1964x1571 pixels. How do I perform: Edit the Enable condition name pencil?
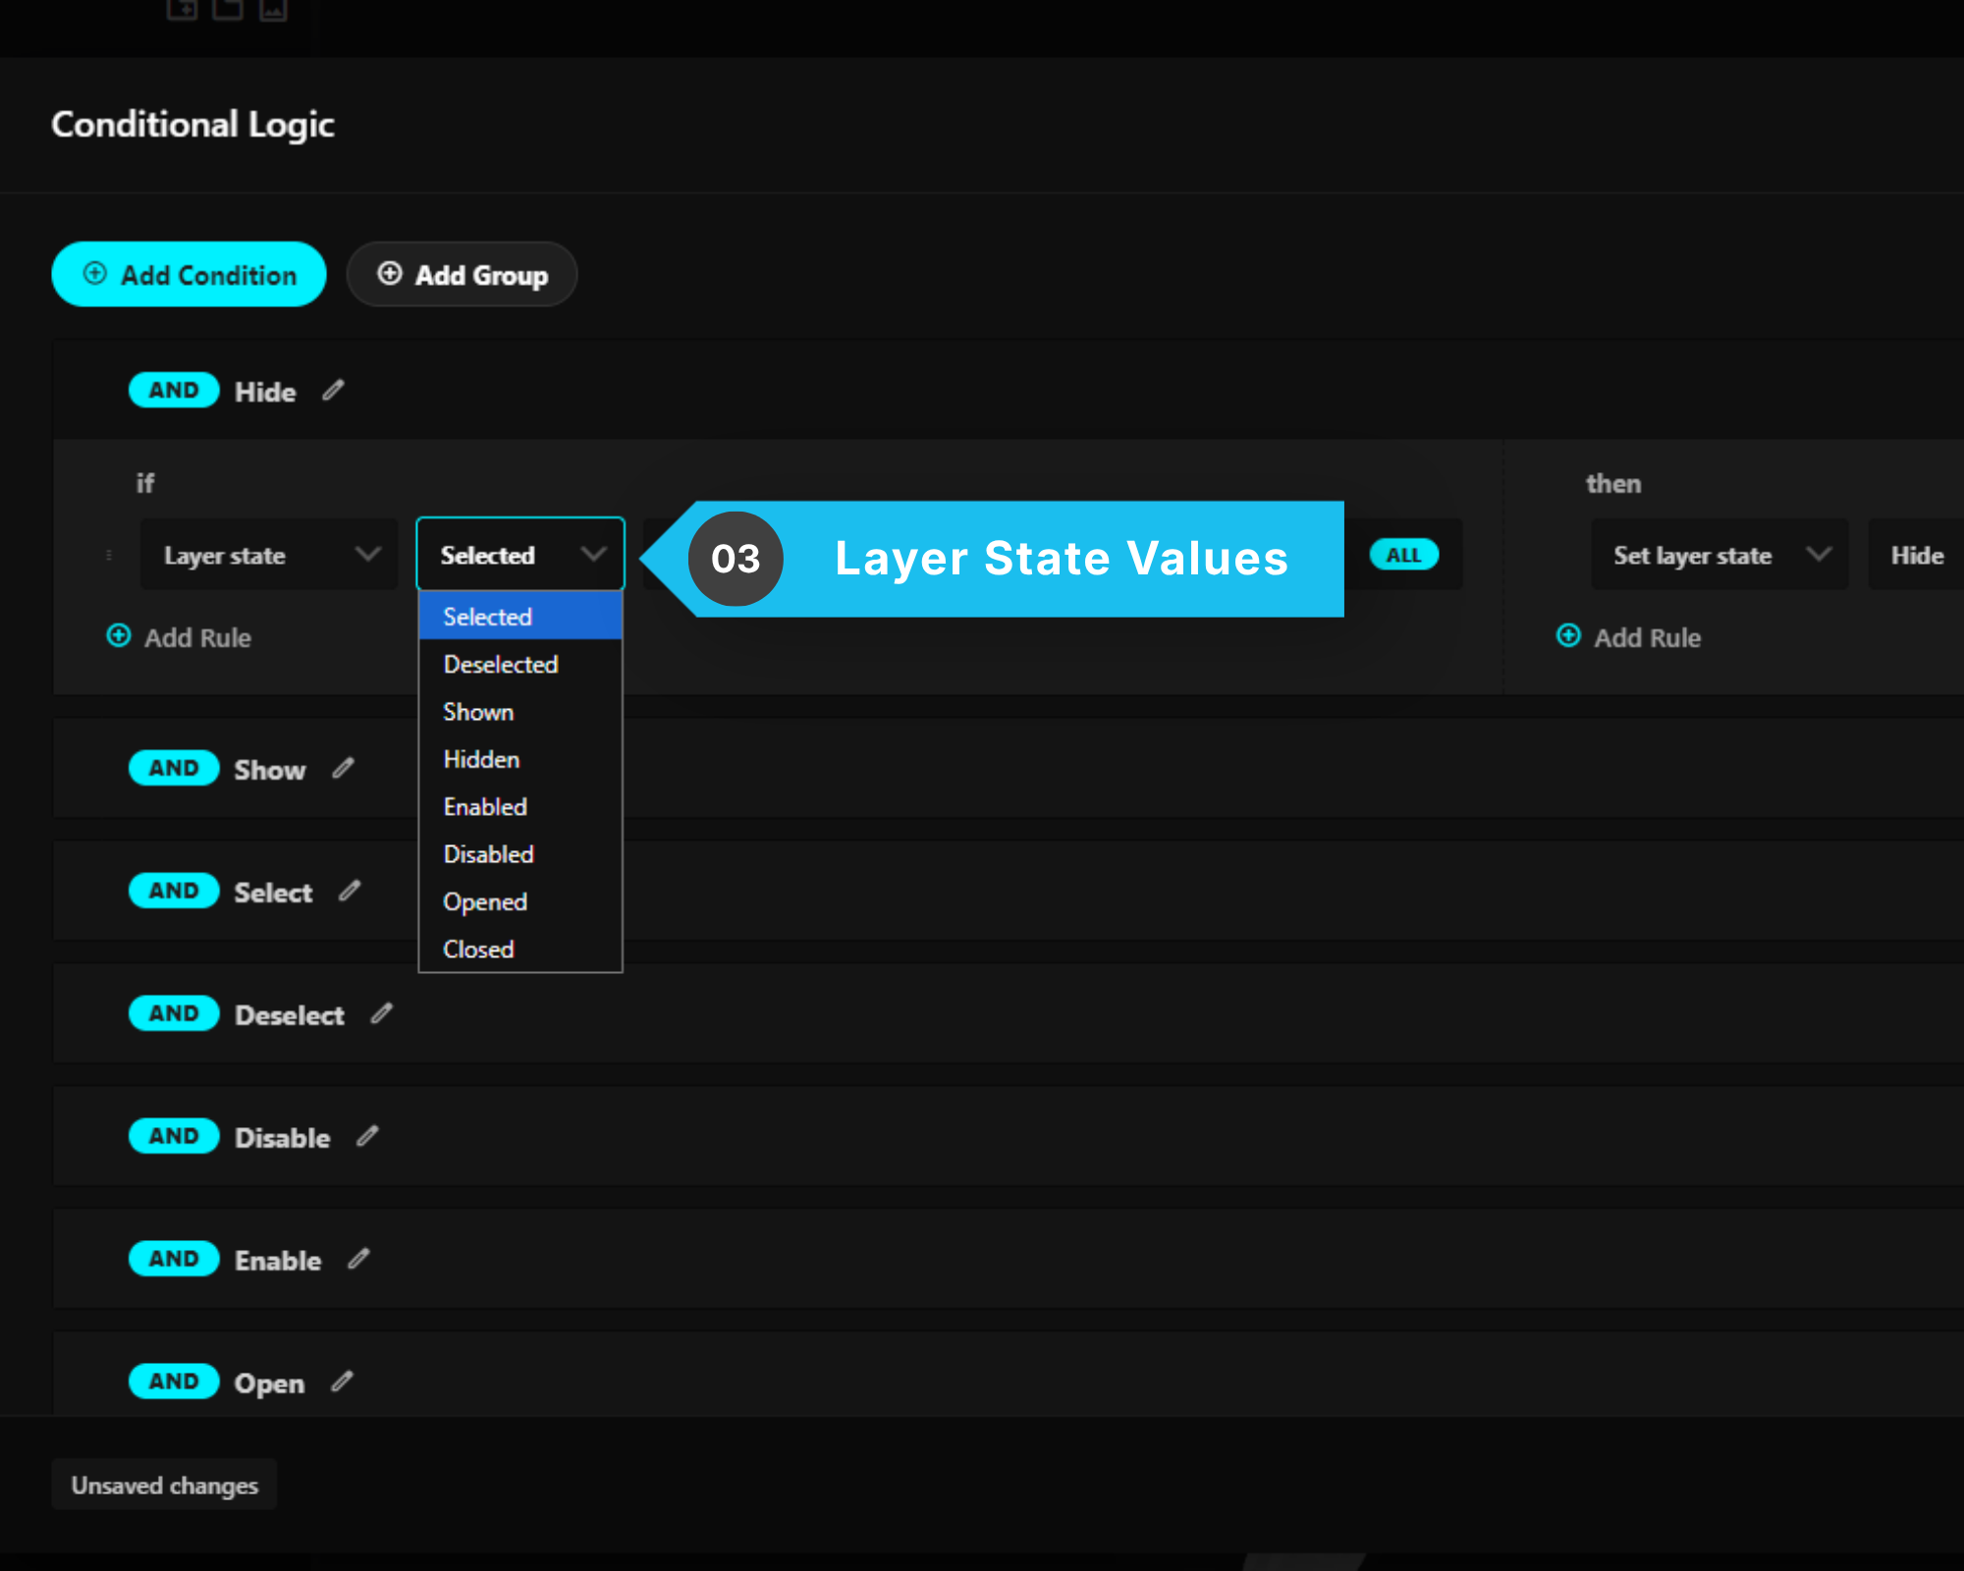(x=358, y=1259)
